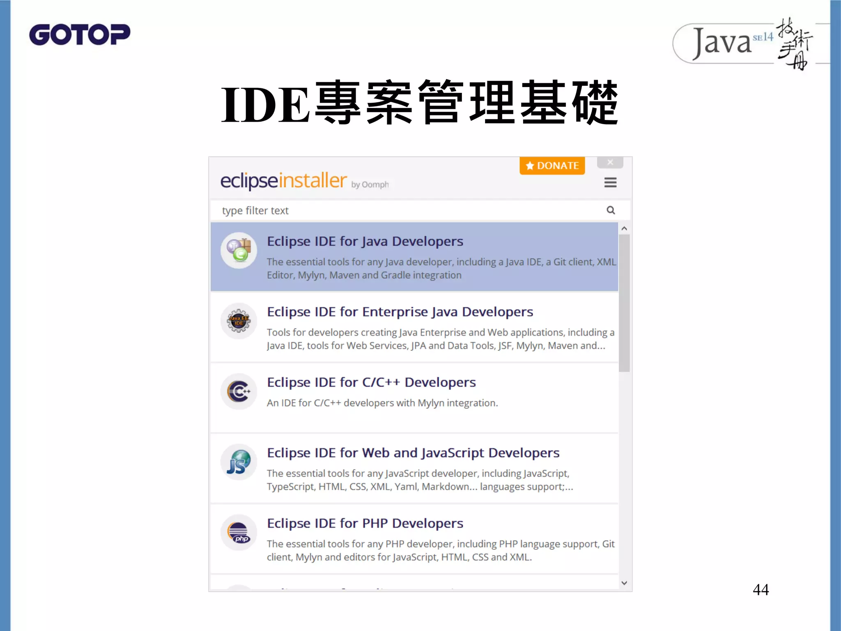Click the orange DONATE button
Screen dimensions: 841x631
(x=552, y=166)
